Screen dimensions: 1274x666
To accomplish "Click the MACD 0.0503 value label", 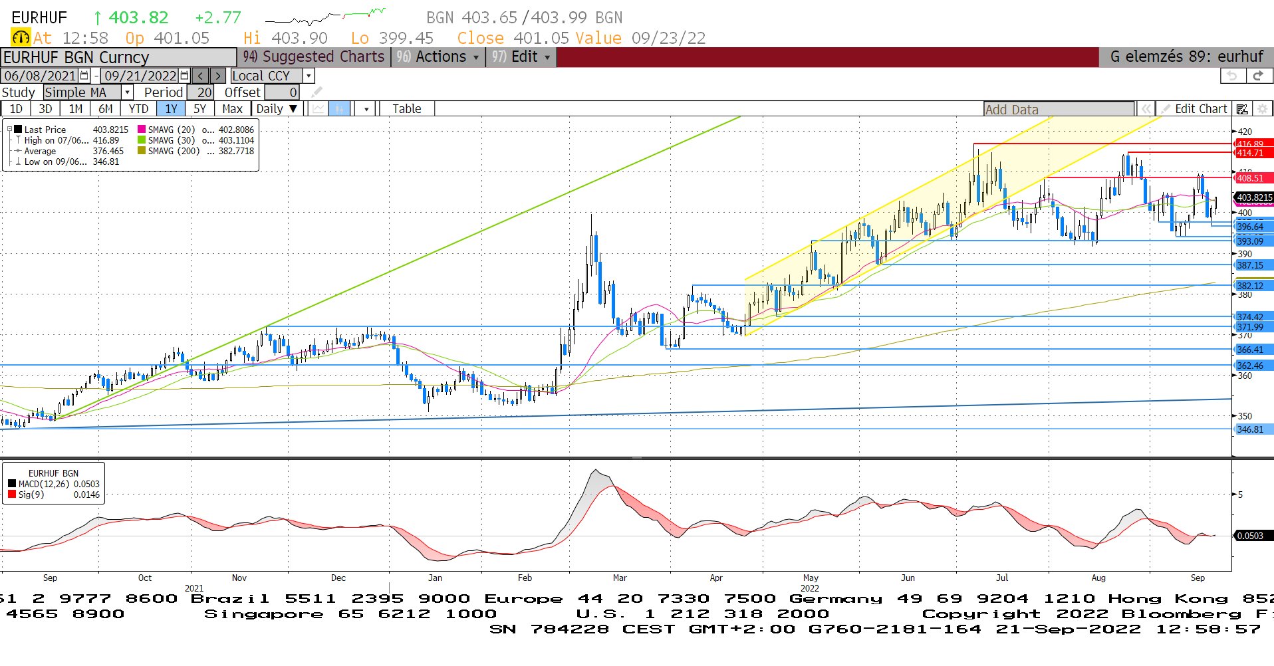I will point(1253,536).
